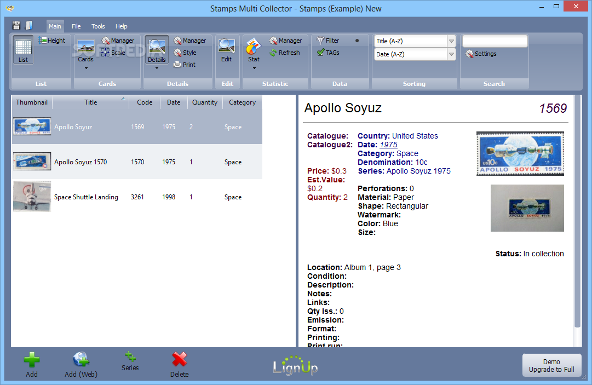Image resolution: width=592 pixels, height=385 pixels.
Task: Open Details Style settings
Action: (x=185, y=53)
